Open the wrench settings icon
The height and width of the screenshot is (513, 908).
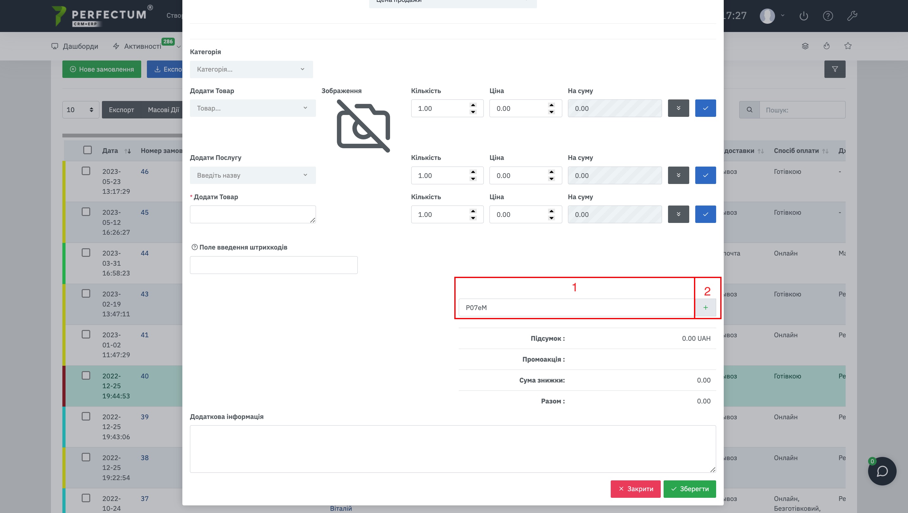[852, 16]
